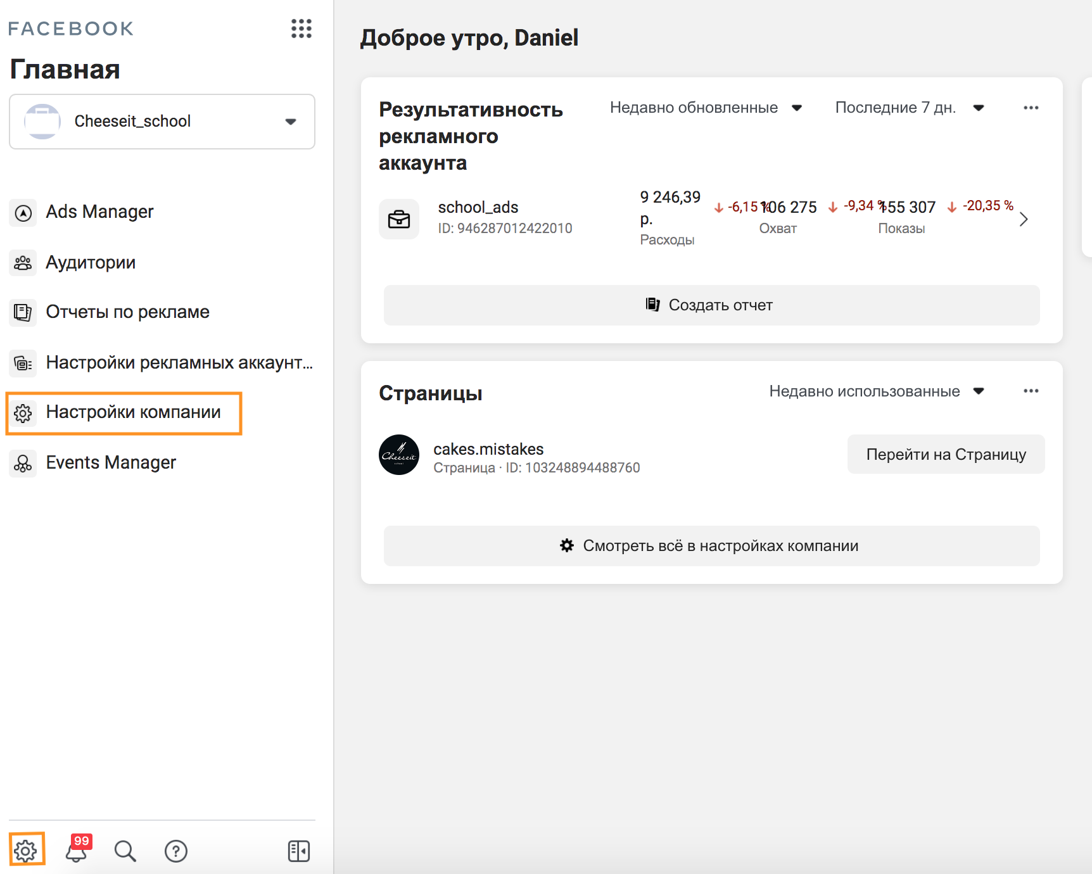
Task: Click the school_ads account name
Action: tap(478, 207)
